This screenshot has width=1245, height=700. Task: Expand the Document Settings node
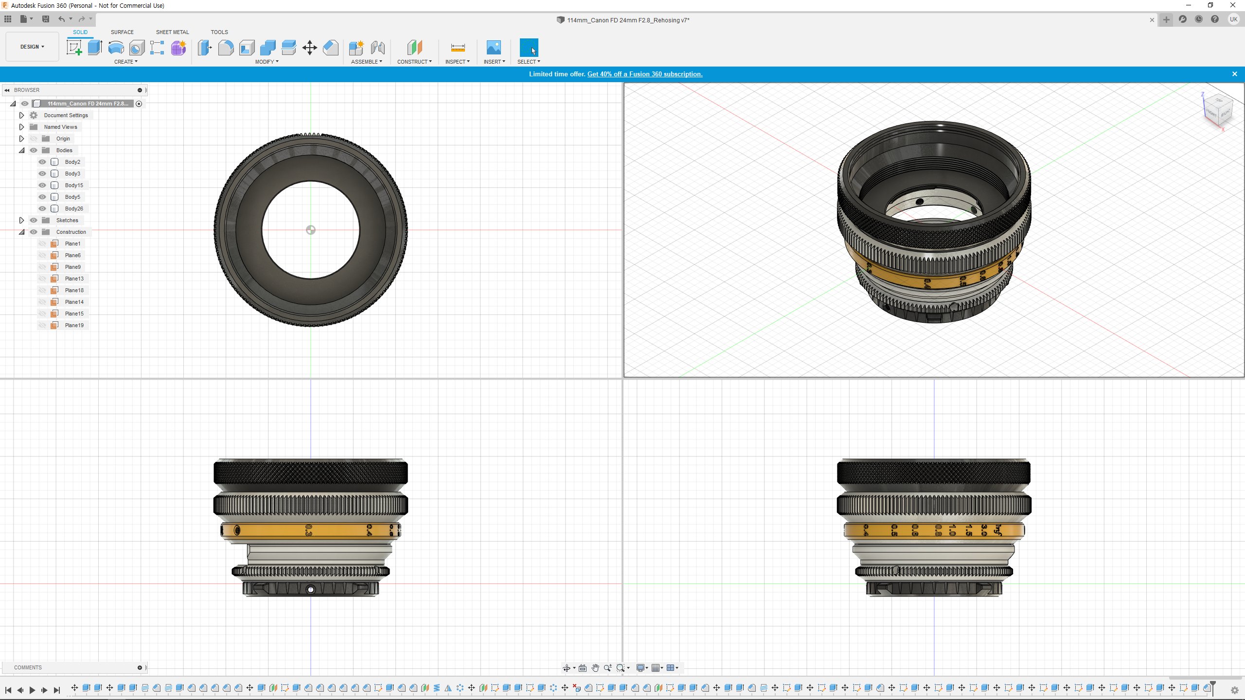click(21, 115)
